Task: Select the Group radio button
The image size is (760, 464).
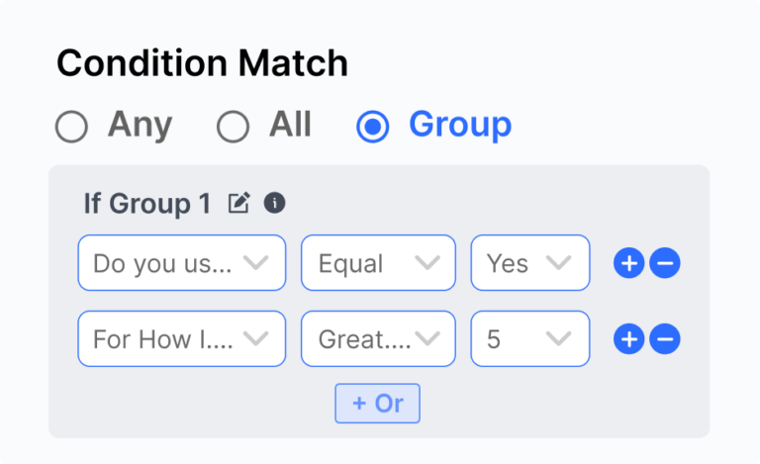Action: (372, 127)
